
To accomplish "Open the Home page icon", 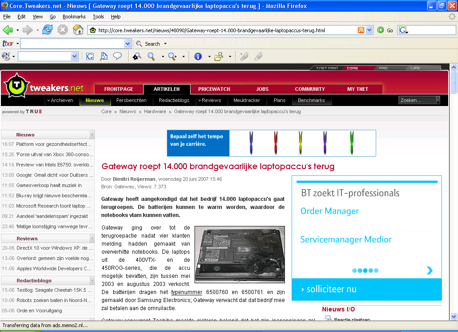I will (x=78, y=30).
